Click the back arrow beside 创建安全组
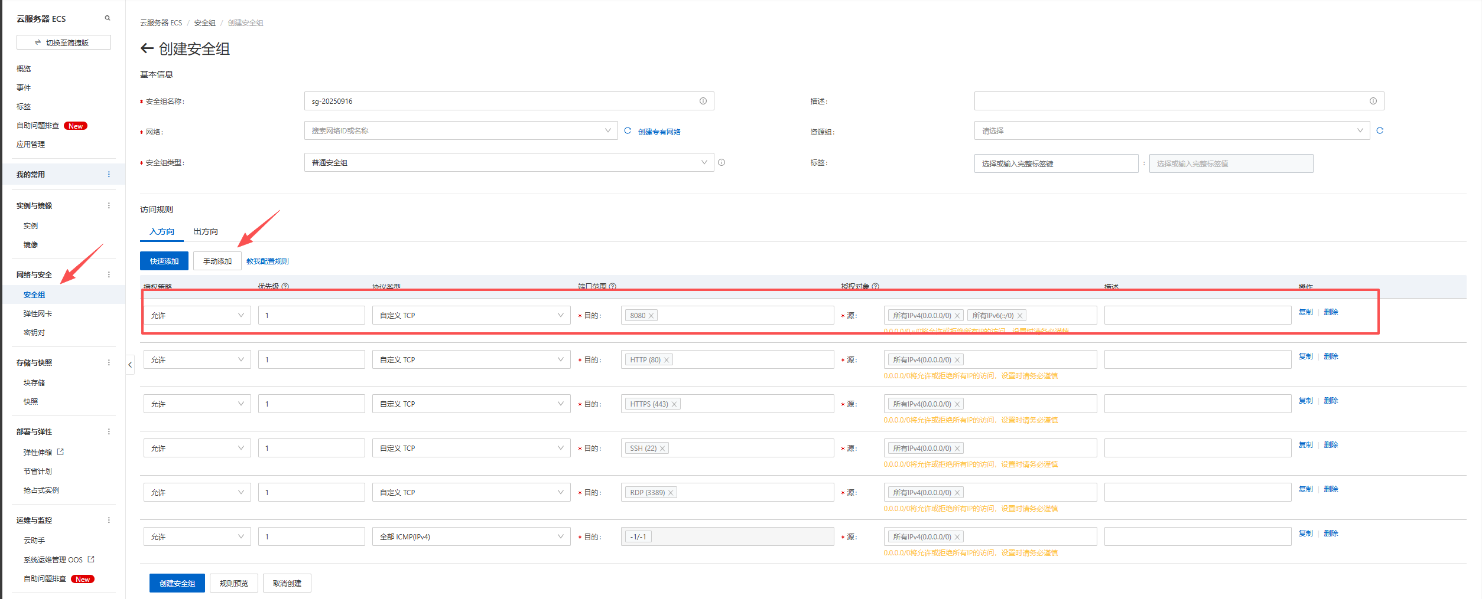Image resolution: width=1482 pixels, height=599 pixels. [x=147, y=48]
